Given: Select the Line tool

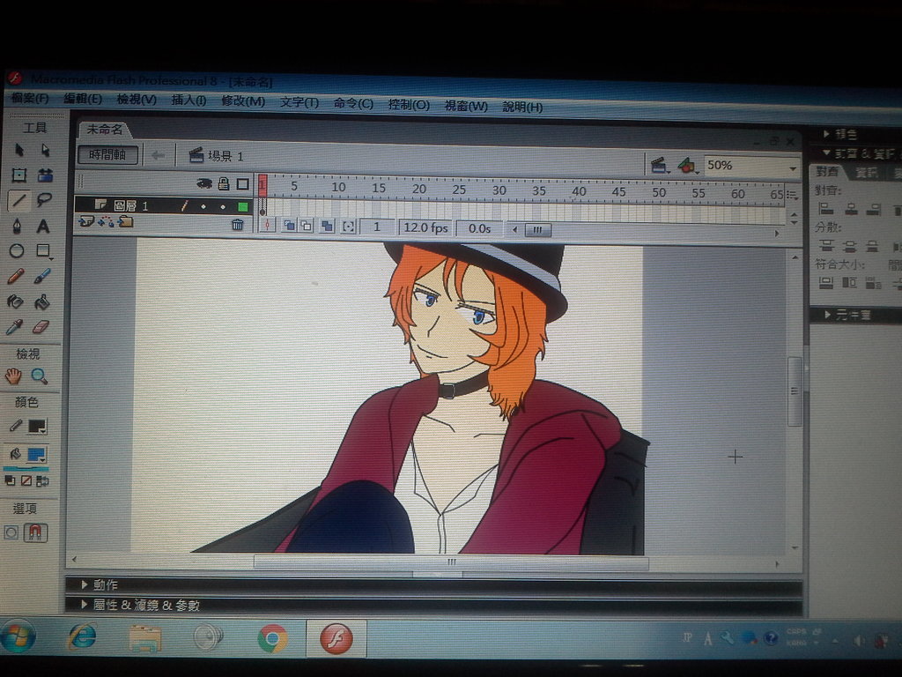Looking at the screenshot, I should tap(18, 200).
